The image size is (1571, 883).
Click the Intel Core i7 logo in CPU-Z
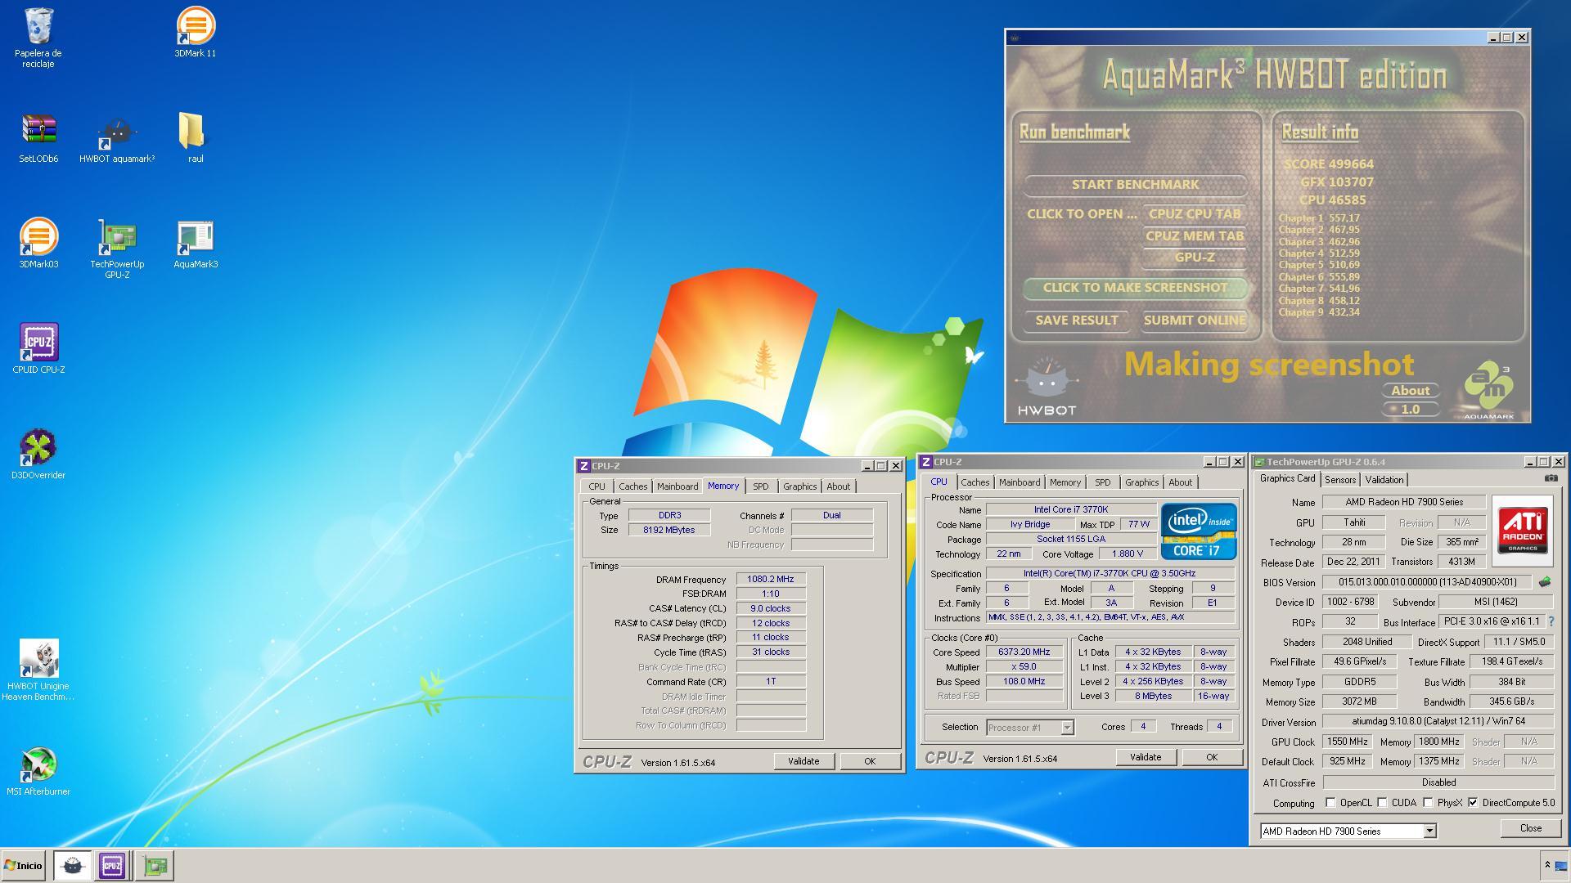[1198, 531]
